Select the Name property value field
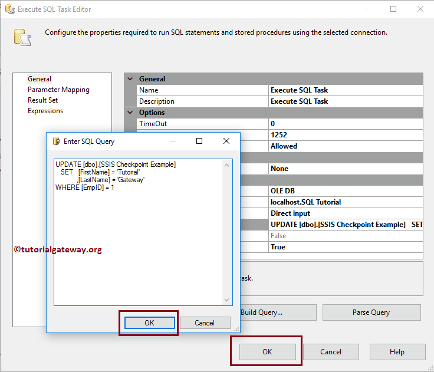This screenshot has width=434, height=372. coord(346,90)
